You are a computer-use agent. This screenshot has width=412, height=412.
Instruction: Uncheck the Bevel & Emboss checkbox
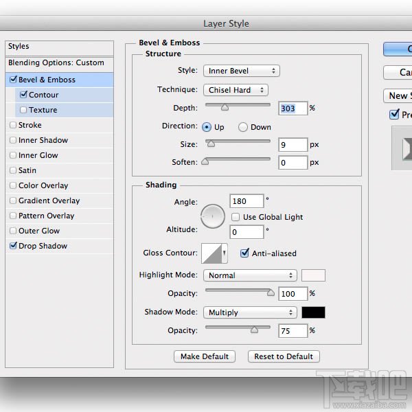(x=13, y=80)
